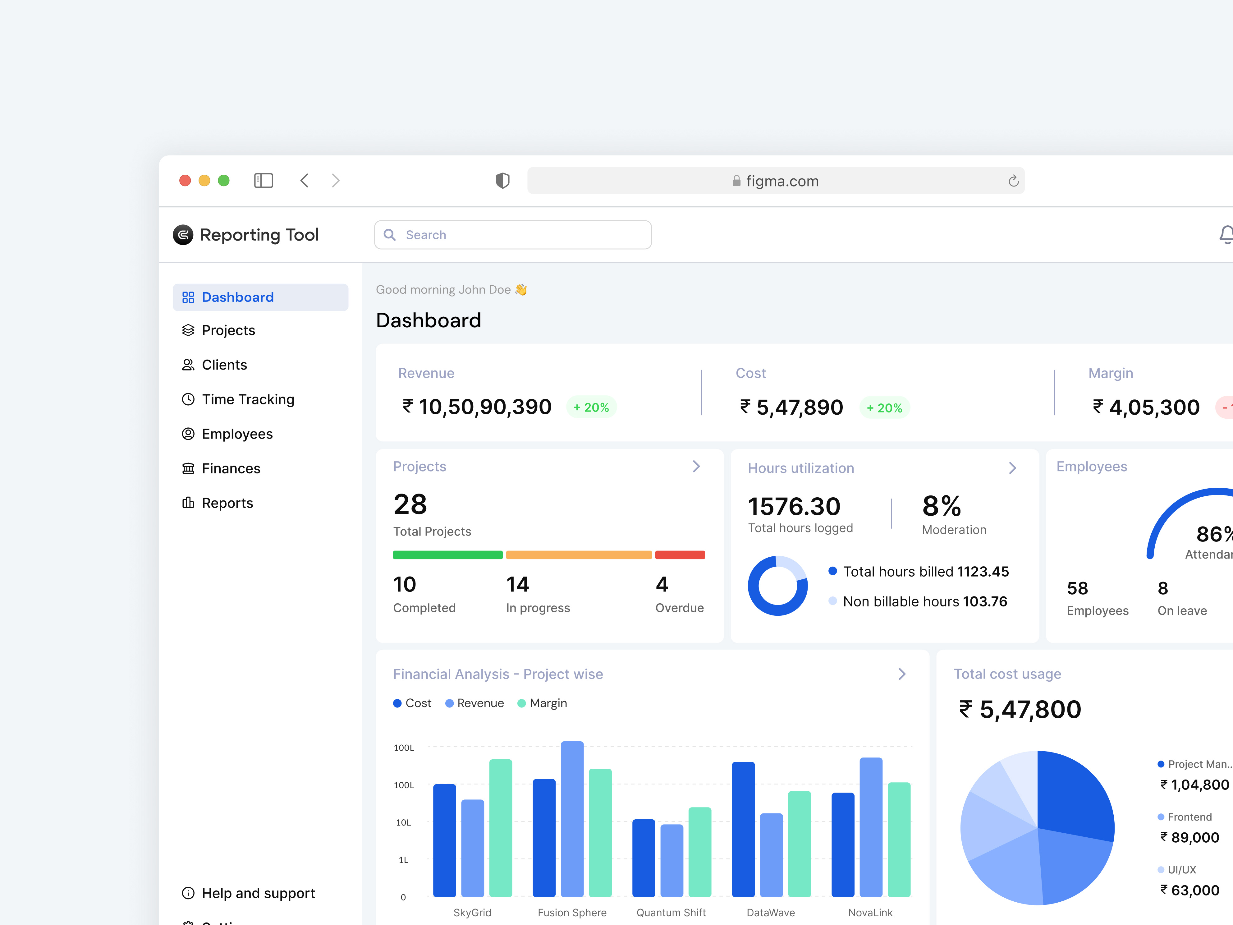Toggle the browser sidebar panel icon
This screenshot has height=925, width=1233.
point(263,180)
